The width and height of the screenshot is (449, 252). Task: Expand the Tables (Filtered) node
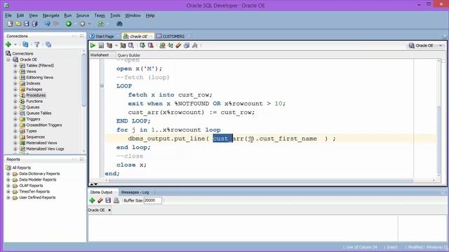(15, 65)
